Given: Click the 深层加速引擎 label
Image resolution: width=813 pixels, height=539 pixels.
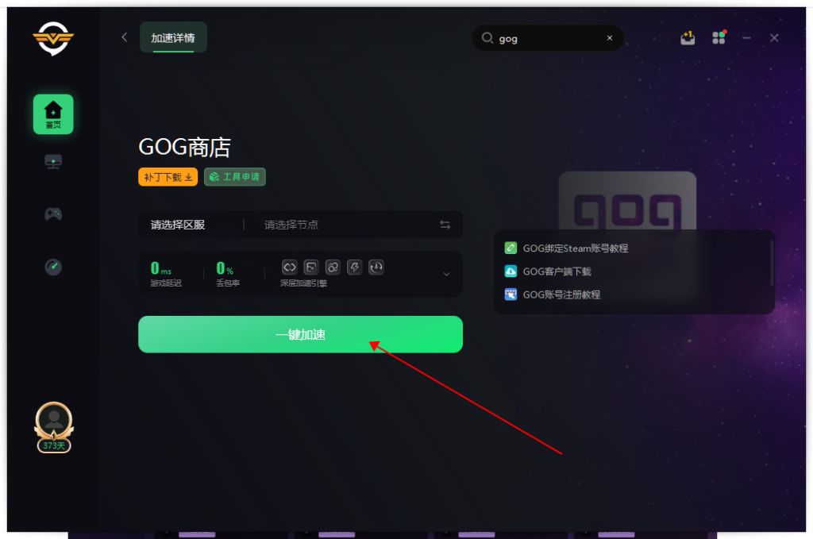Looking at the screenshot, I should 303,283.
